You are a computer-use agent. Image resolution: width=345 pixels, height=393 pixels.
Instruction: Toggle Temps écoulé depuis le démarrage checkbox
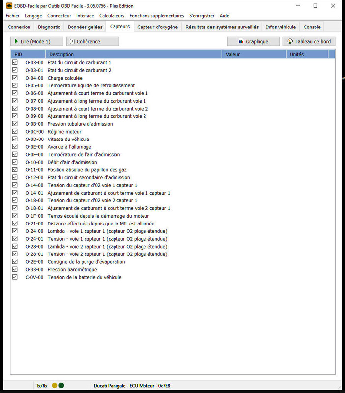coord(15,216)
